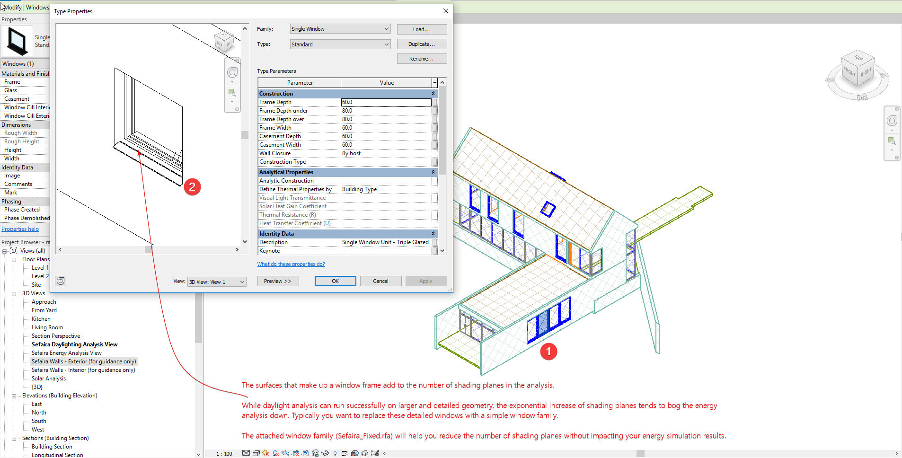
Task: Click right arrow of preview horizontal scrollbar
Action: click(x=237, y=249)
